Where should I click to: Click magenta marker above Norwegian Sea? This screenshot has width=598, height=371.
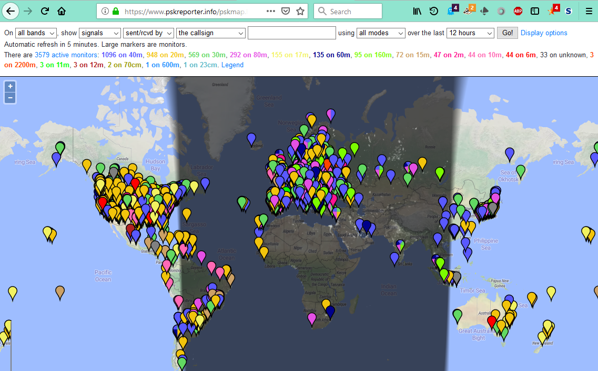331,114
